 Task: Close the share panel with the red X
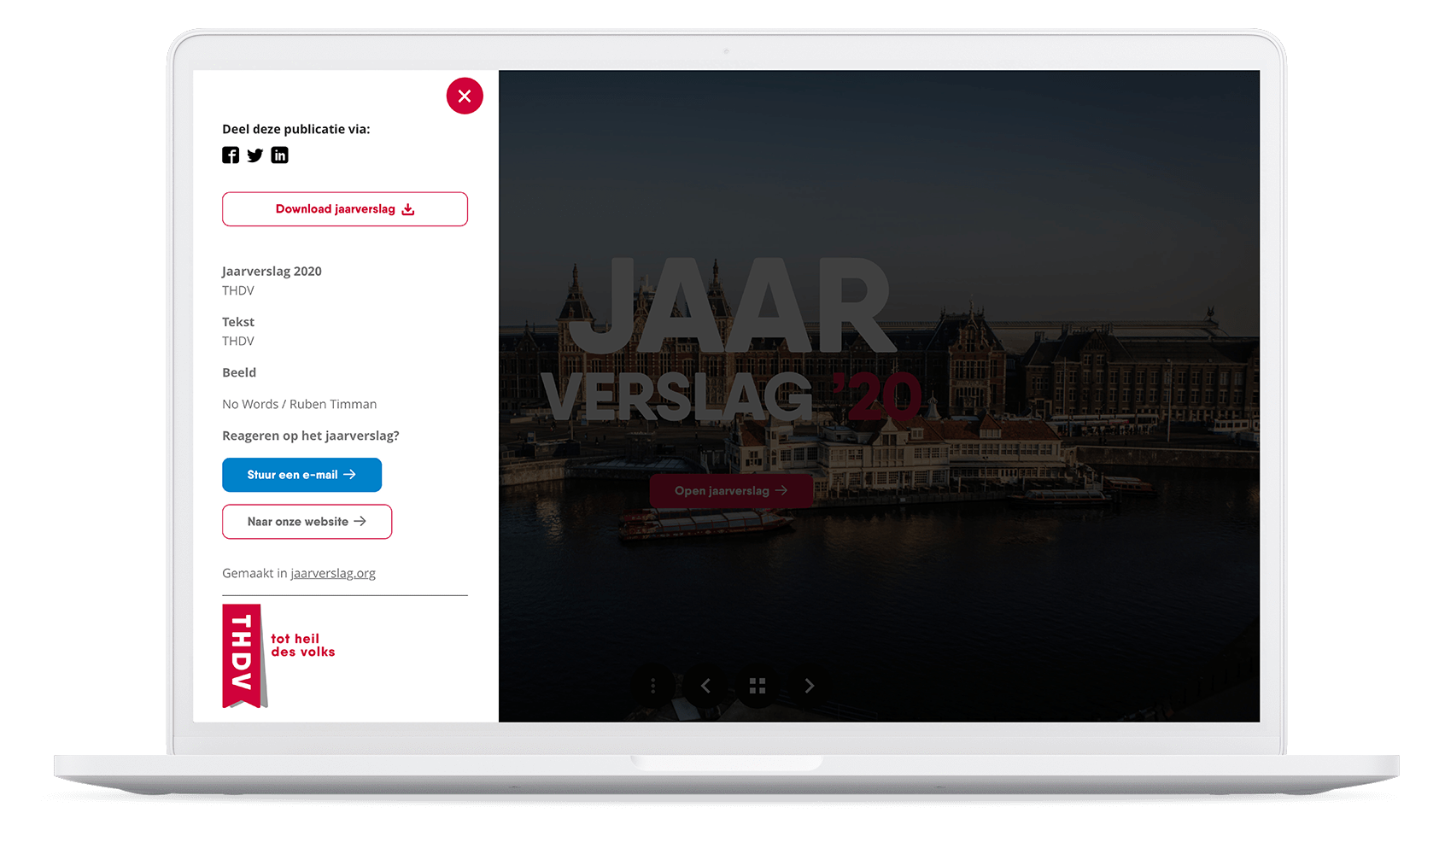(465, 96)
